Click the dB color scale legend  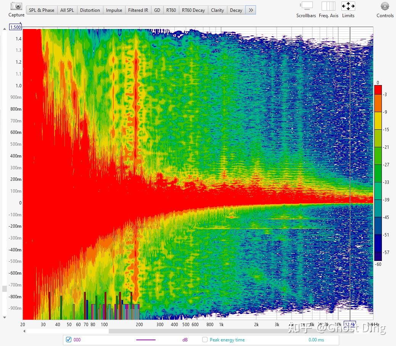378,174
